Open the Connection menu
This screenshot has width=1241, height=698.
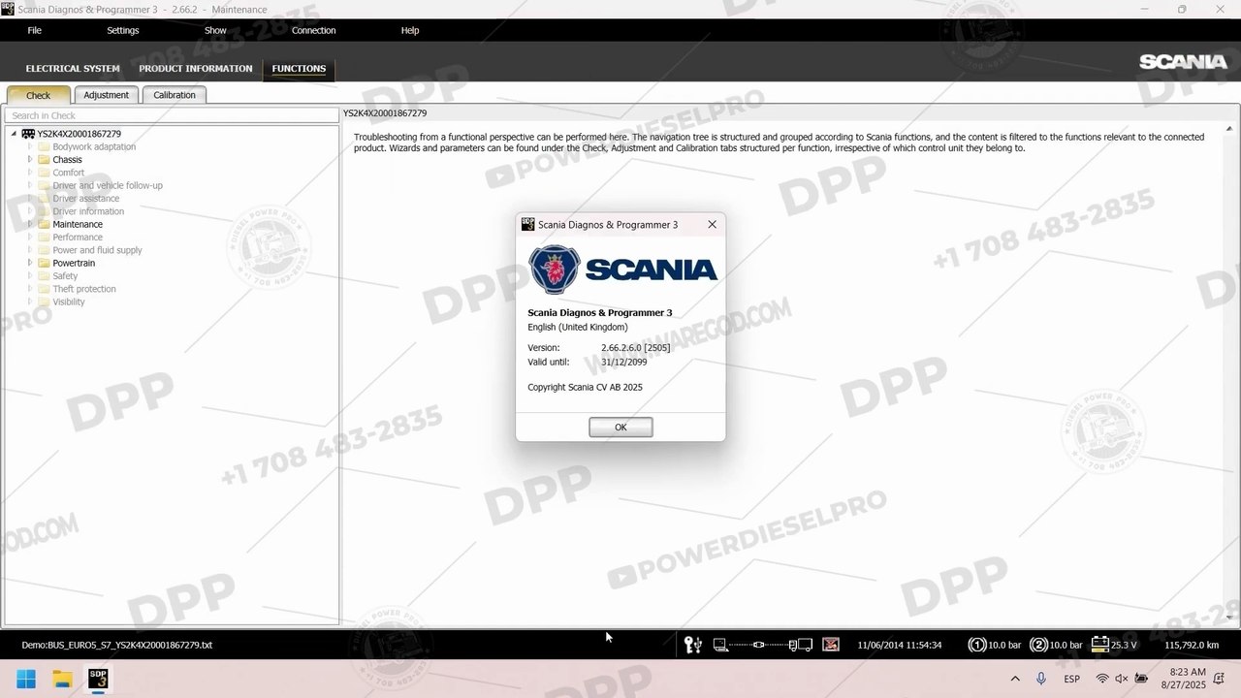tap(314, 30)
